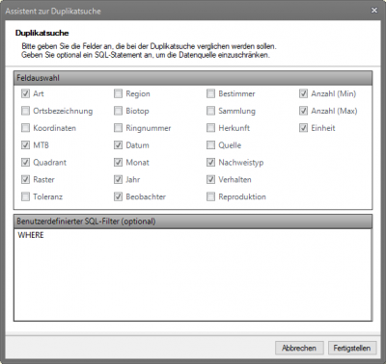Check the Toleranz option
This screenshot has height=364, width=386.
click(25, 196)
